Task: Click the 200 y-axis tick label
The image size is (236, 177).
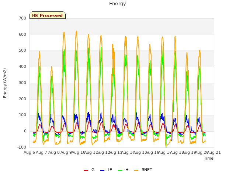Action: (22, 99)
